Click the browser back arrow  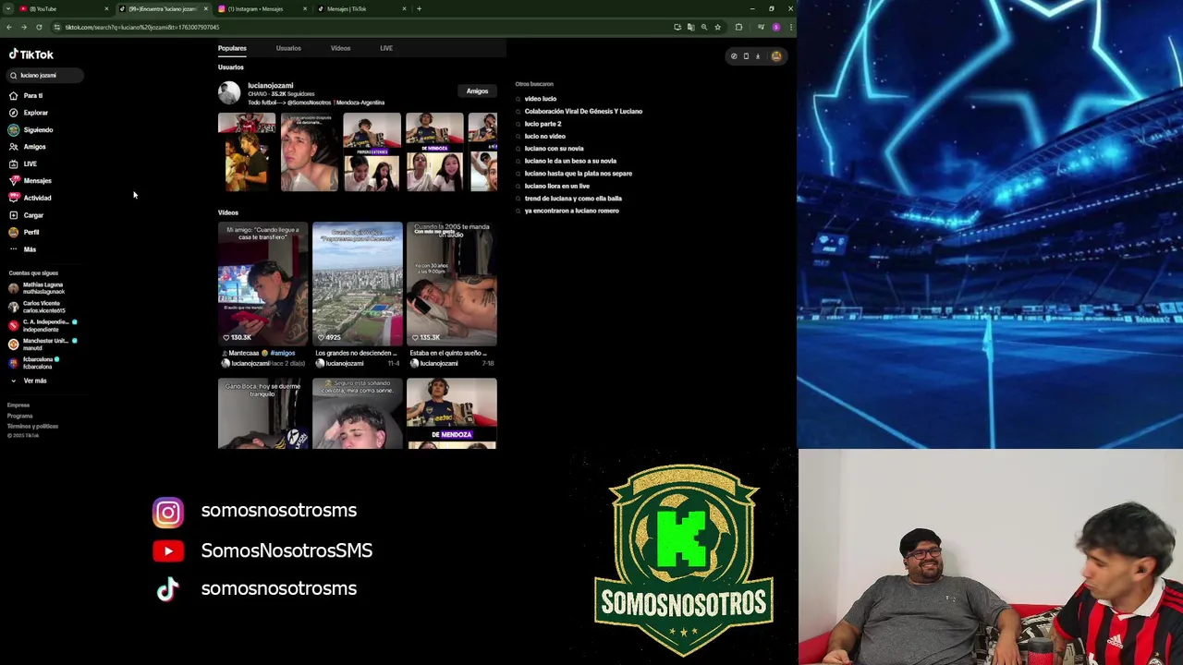(x=9, y=27)
